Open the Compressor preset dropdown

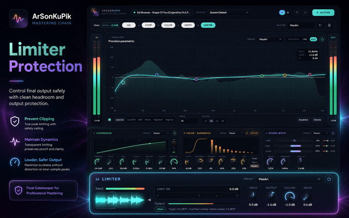tap(161, 133)
